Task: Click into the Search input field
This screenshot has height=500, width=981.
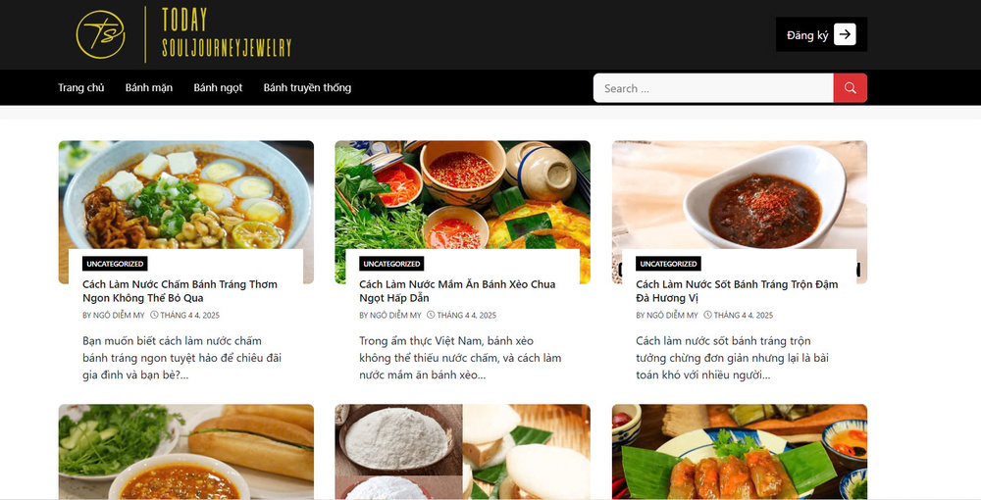Action: coord(713,88)
